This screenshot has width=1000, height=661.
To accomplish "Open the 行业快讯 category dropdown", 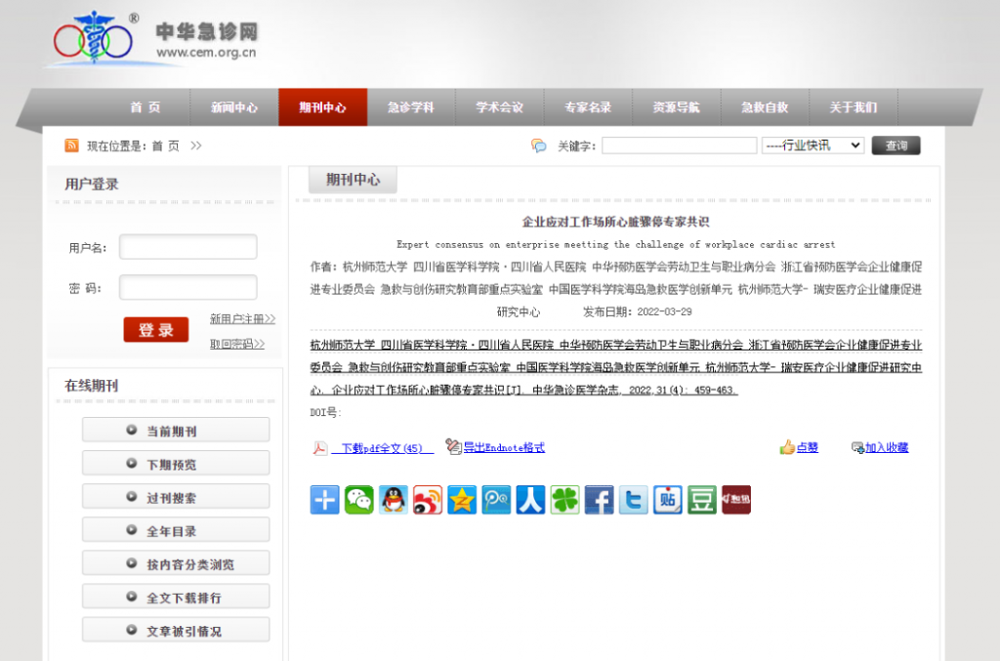I will point(812,145).
